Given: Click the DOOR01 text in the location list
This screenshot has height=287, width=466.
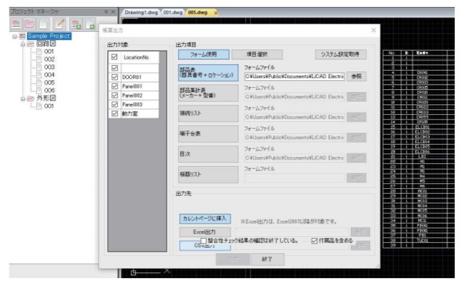Looking at the screenshot, I should (132, 77).
